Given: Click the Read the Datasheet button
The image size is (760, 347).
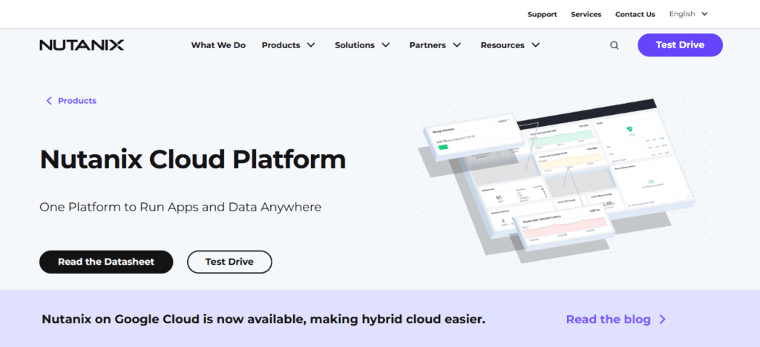Looking at the screenshot, I should [x=106, y=262].
